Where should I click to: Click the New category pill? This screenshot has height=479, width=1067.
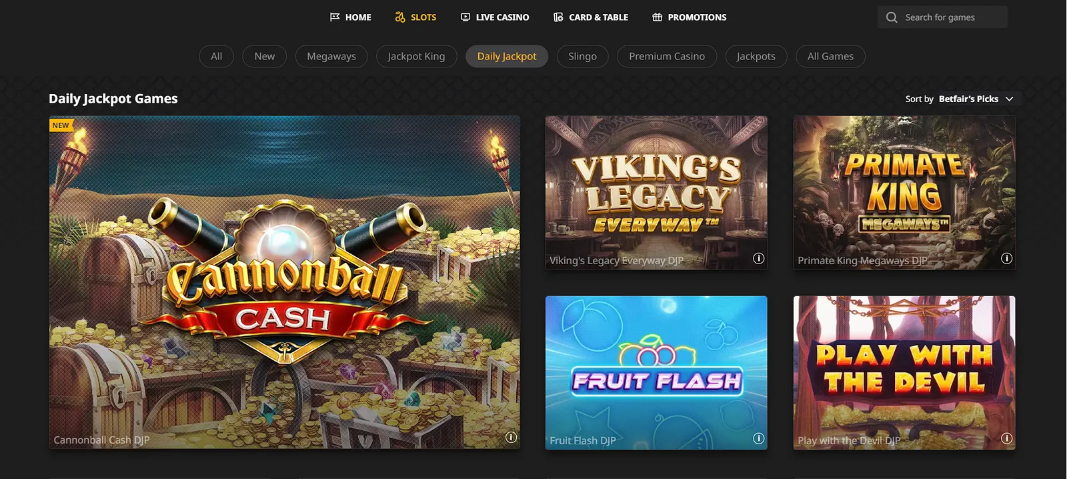pyautogui.click(x=265, y=57)
